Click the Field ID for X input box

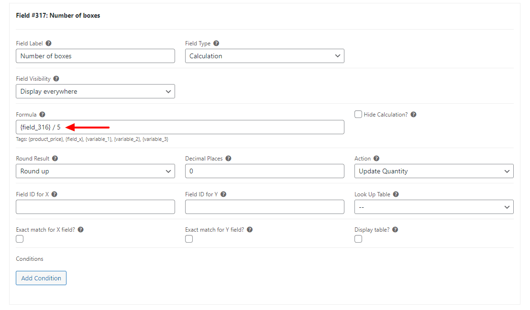click(95, 207)
